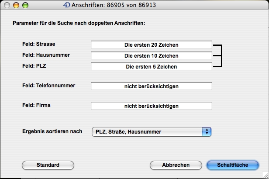Close the Anschriften window with red button

(x=7, y=5)
